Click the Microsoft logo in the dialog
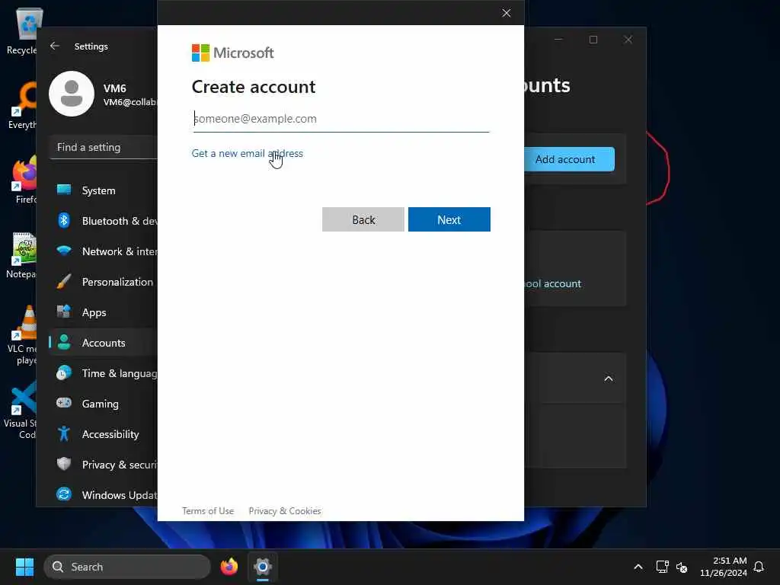780x585 pixels. tap(233, 53)
